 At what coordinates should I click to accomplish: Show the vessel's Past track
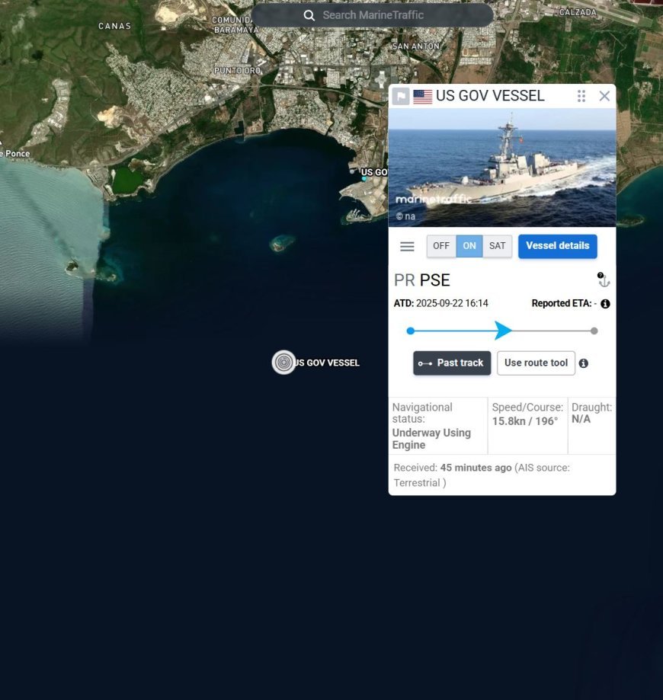(x=452, y=363)
